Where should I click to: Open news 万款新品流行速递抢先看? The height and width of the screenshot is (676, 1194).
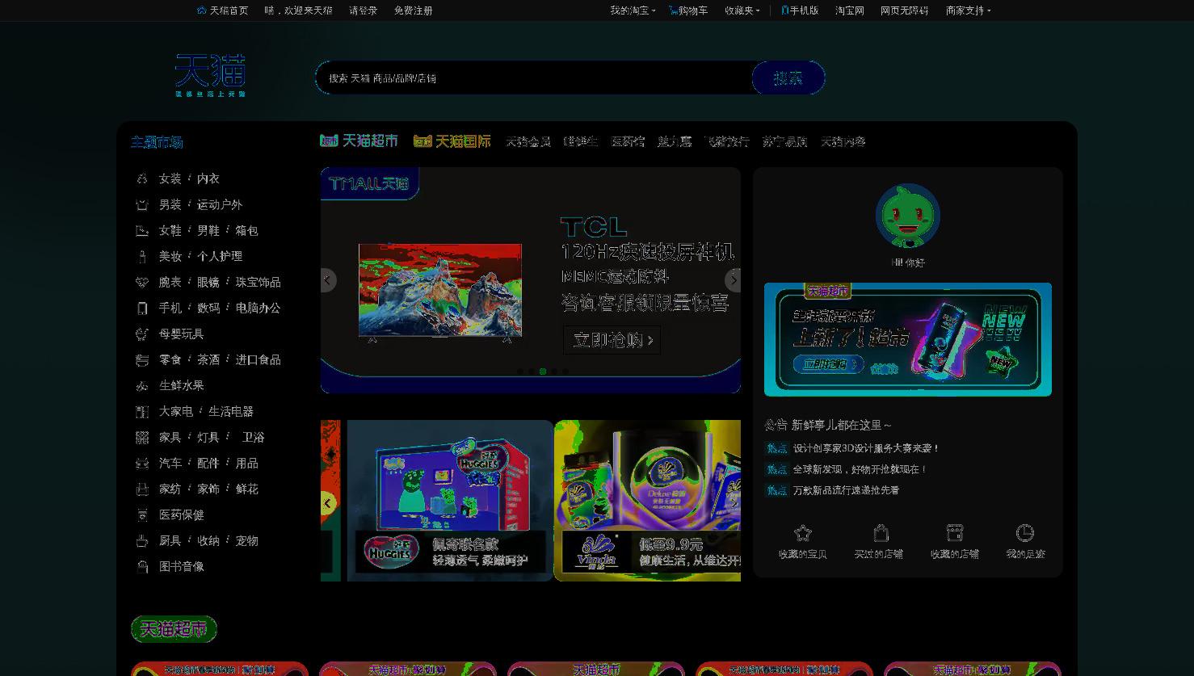846,490
